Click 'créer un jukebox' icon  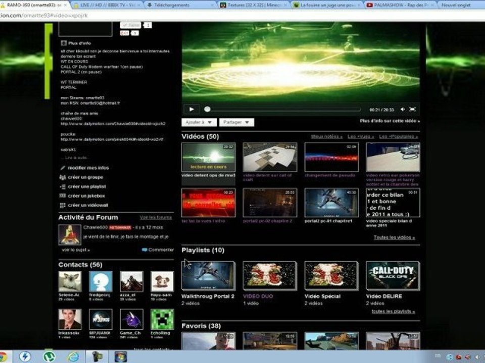pyautogui.click(x=63, y=196)
